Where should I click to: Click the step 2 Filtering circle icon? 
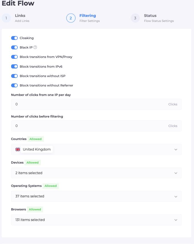[x=71, y=18]
